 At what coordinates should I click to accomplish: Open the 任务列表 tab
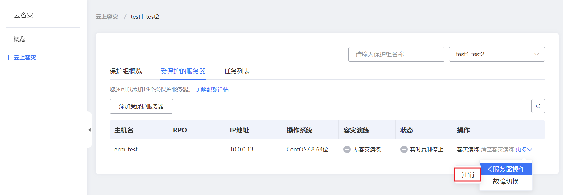[x=237, y=71]
